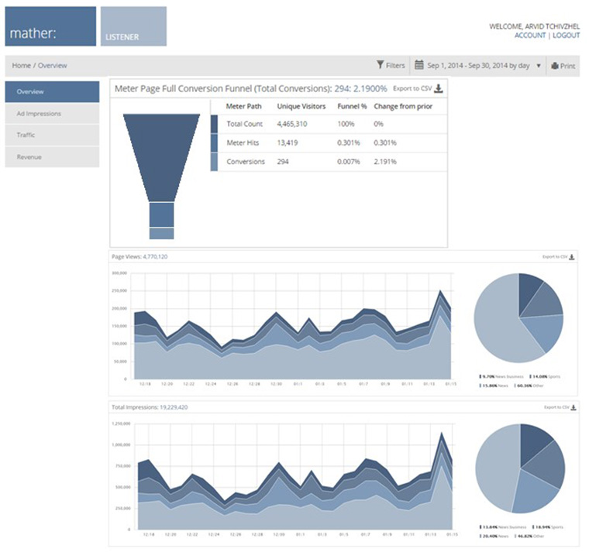Image resolution: width=589 pixels, height=552 pixels.
Task: Click funnel panel download icon
Action: pos(439,88)
